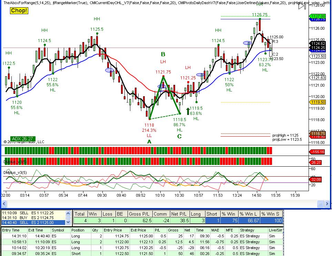
Task: Click the Gross P/L column header
Action: point(140,214)
